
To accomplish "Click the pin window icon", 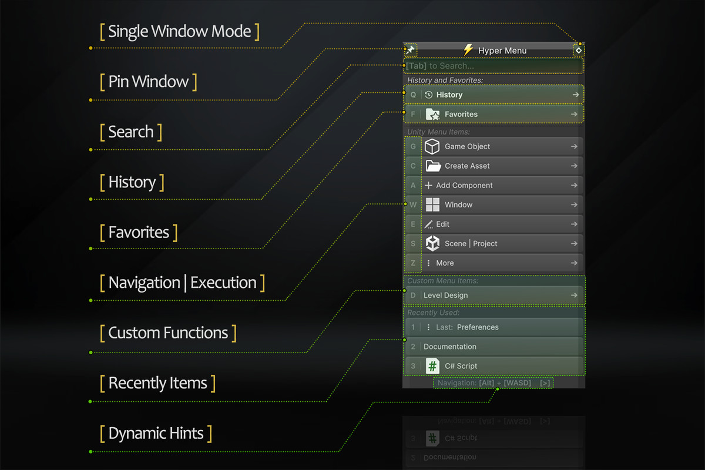I will [x=411, y=51].
